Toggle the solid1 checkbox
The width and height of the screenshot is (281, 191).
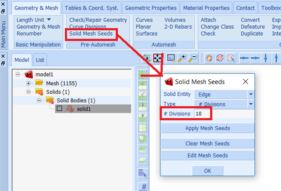point(59,108)
